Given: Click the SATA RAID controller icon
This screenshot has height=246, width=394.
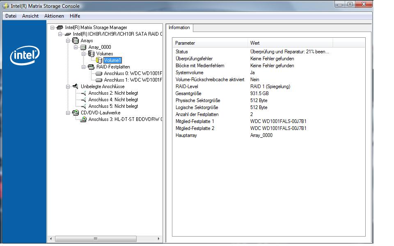Looking at the screenshot, I should click(x=68, y=34).
